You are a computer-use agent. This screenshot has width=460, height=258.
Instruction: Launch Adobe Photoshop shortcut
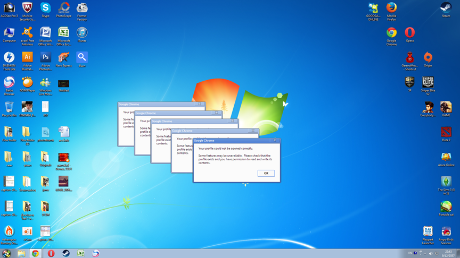[45, 61]
